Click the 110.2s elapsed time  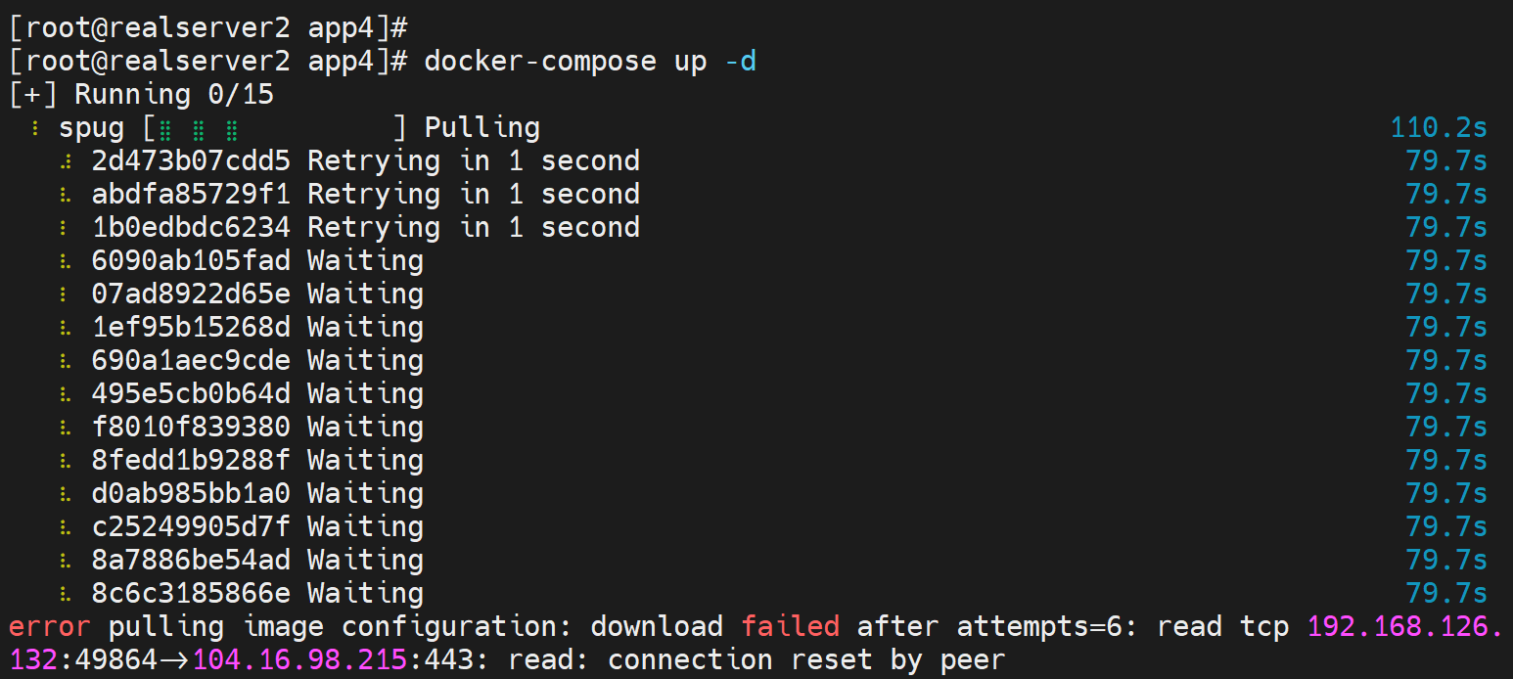(1438, 128)
